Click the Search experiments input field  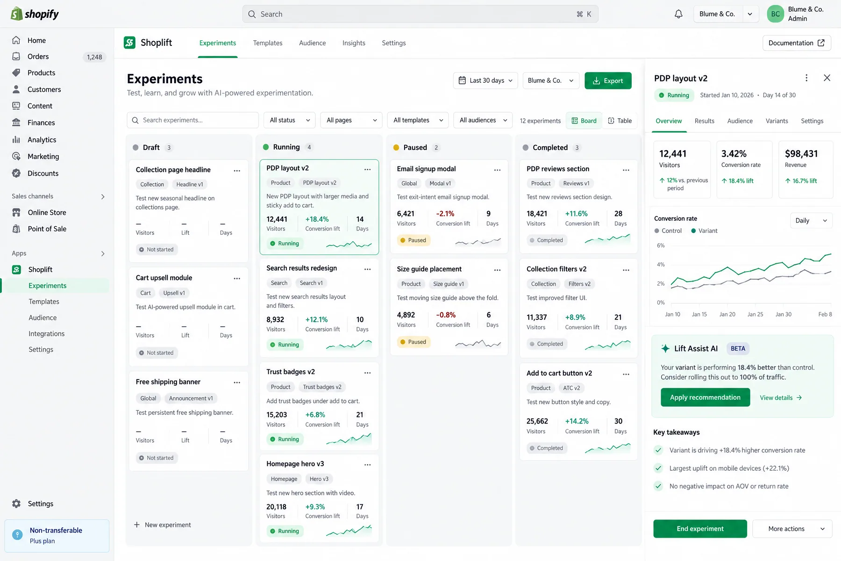[192, 120]
